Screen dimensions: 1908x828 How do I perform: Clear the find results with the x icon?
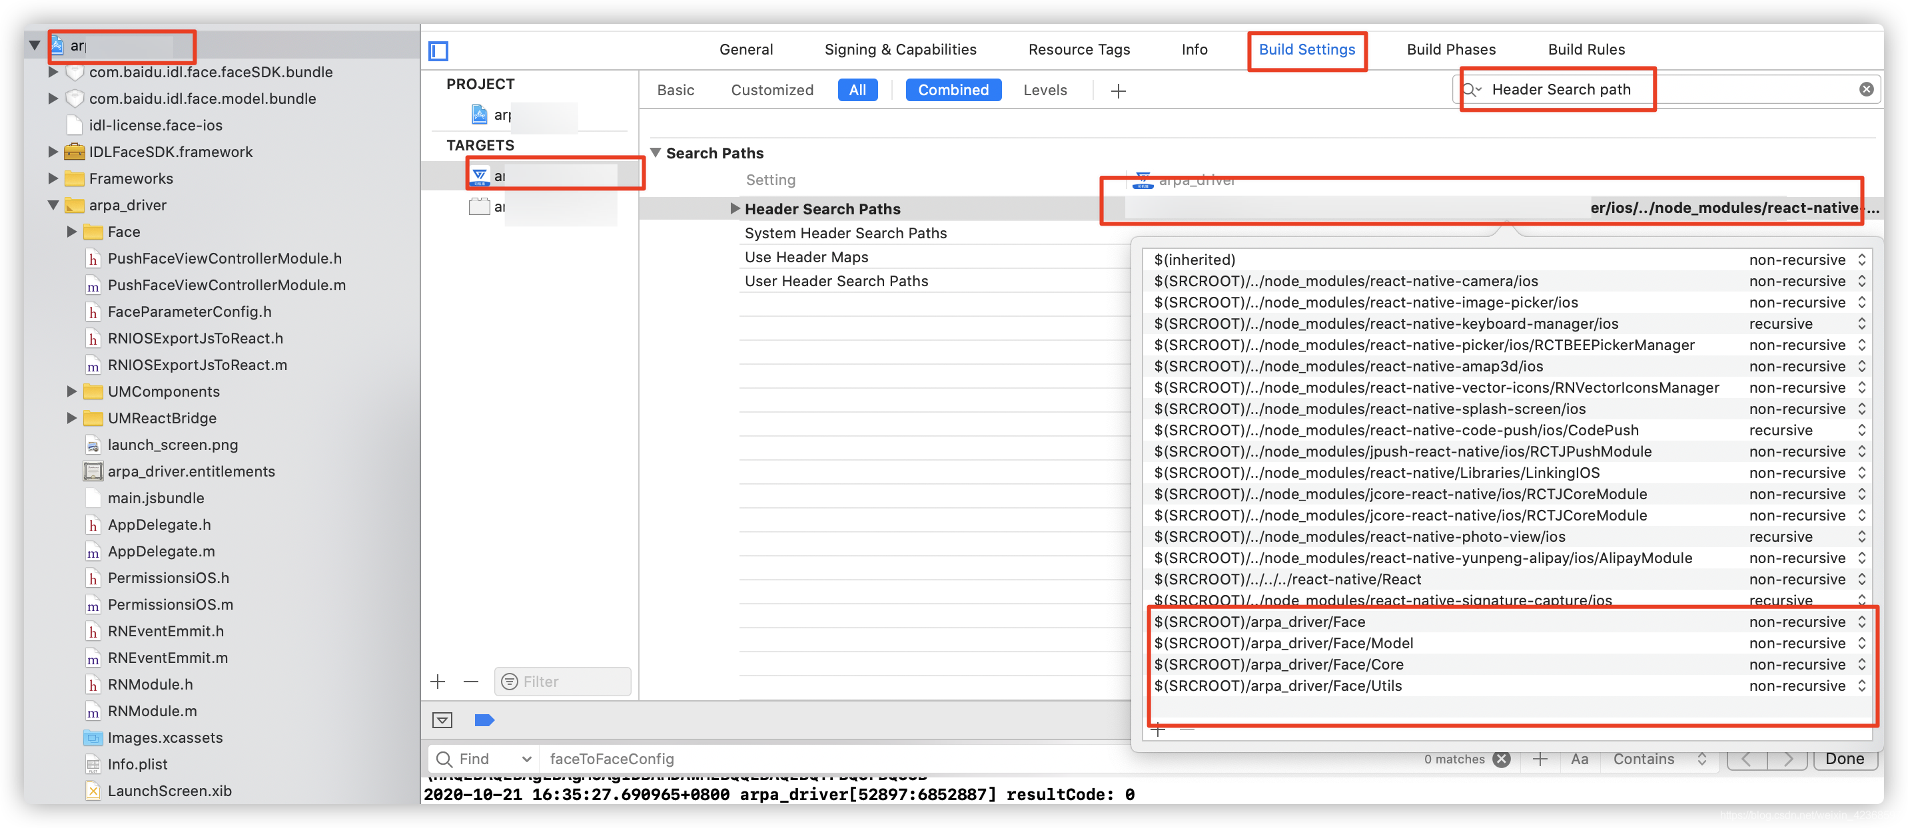pyautogui.click(x=1502, y=758)
